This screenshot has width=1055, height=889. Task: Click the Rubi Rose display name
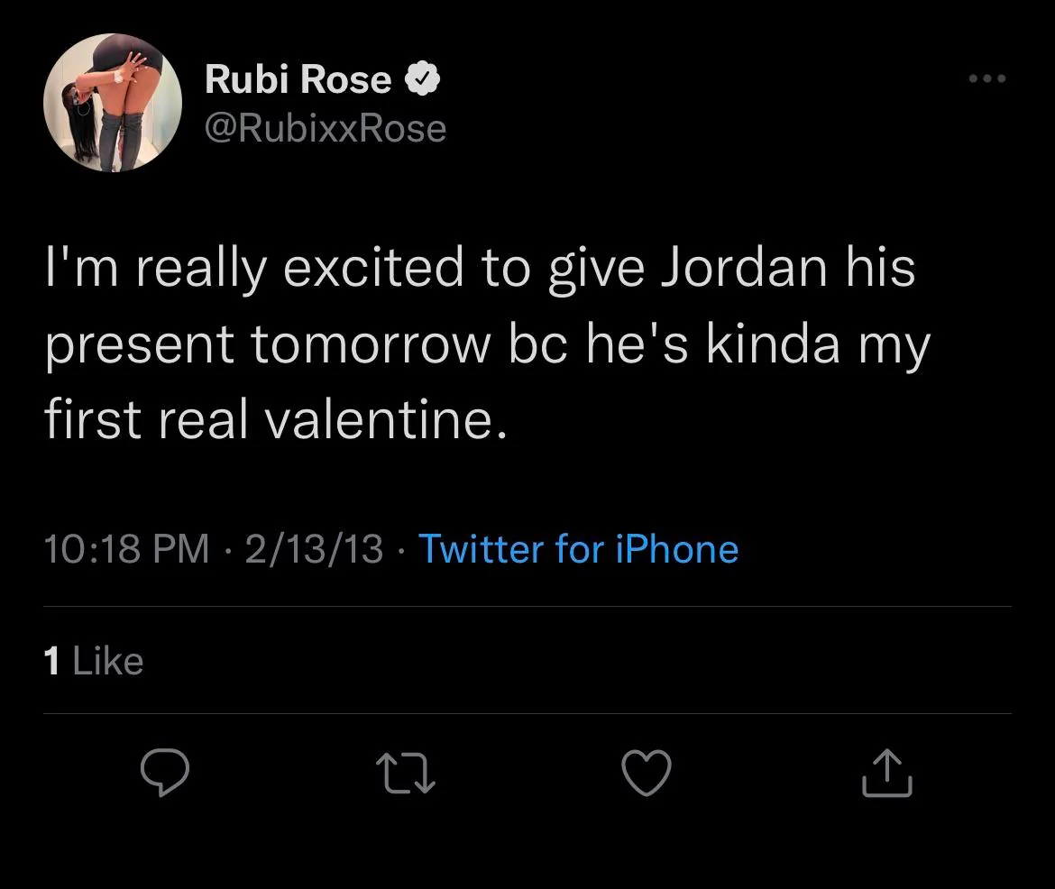tap(298, 80)
